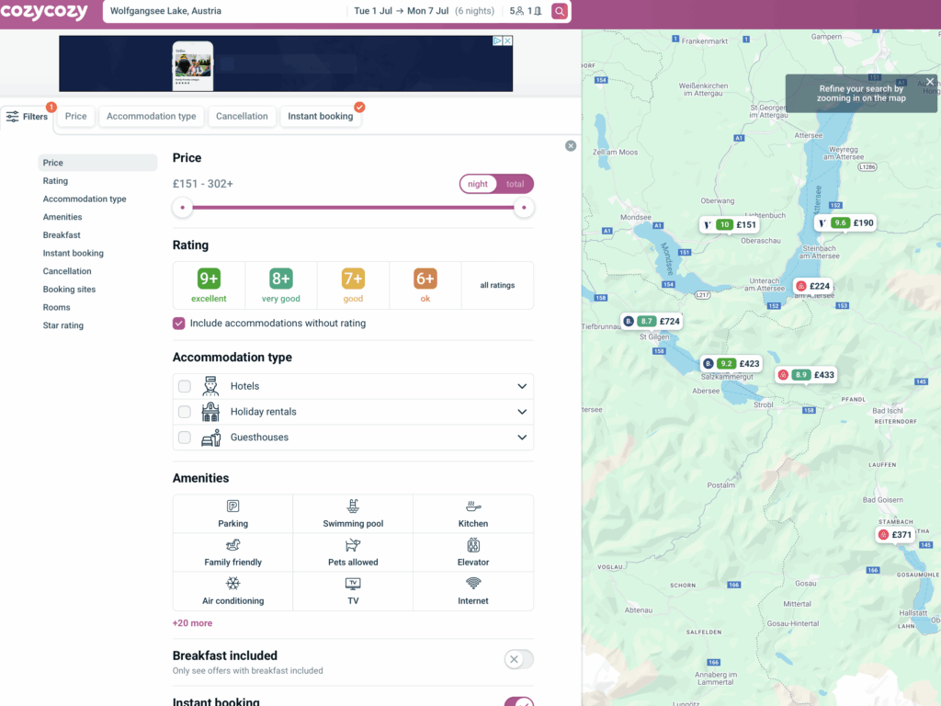Jump to Amenities in sidebar

[x=62, y=217]
